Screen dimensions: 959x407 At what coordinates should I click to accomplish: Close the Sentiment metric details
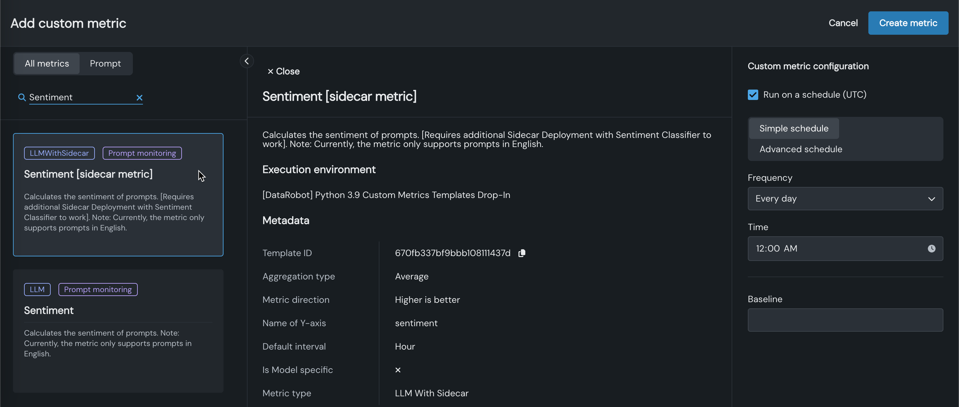click(284, 71)
